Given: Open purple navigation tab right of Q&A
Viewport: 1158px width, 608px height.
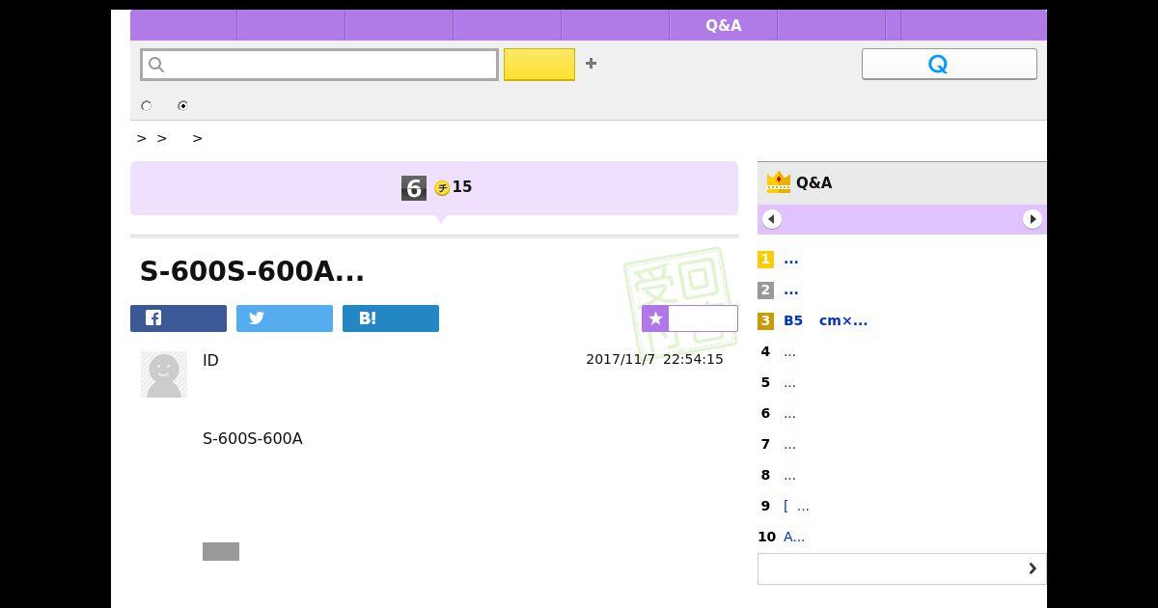Looking at the screenshot, I should [831, 25].
